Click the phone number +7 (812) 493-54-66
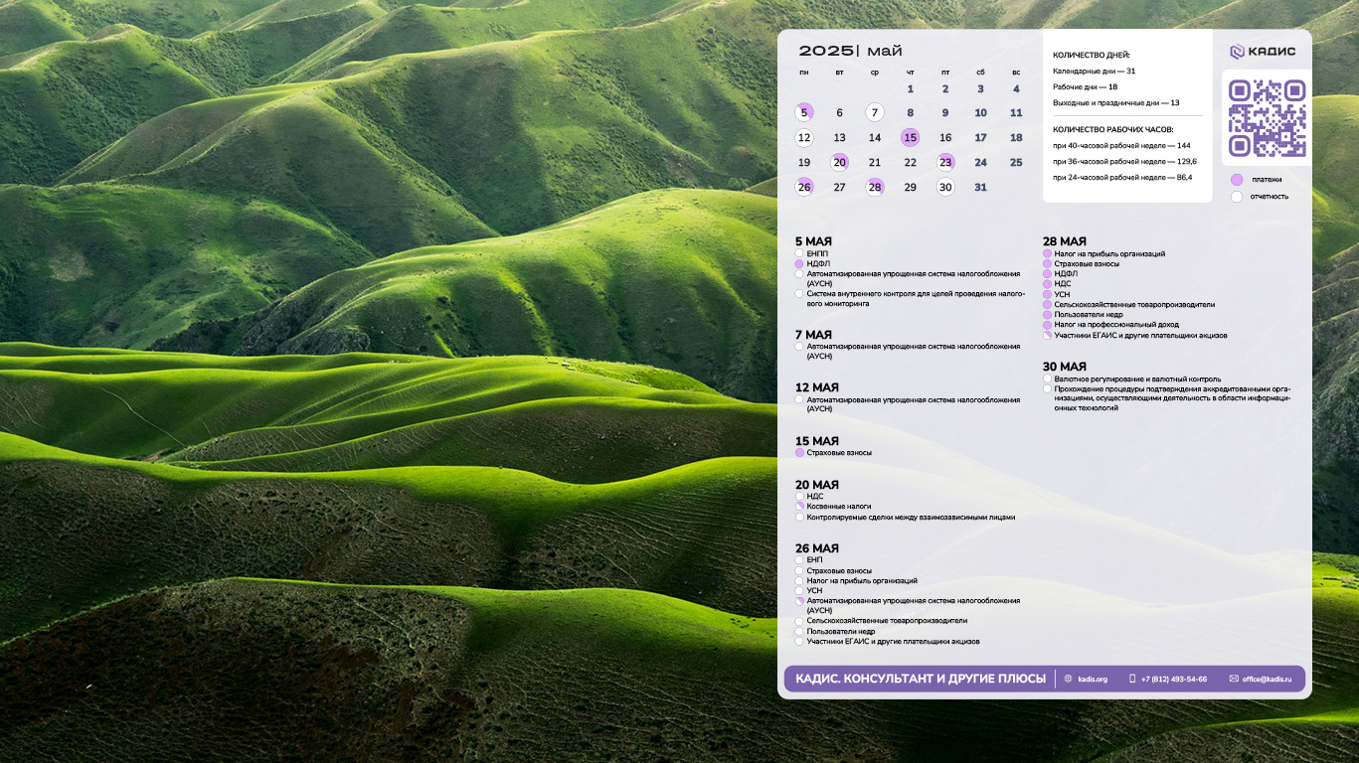 click(1174, 679)
